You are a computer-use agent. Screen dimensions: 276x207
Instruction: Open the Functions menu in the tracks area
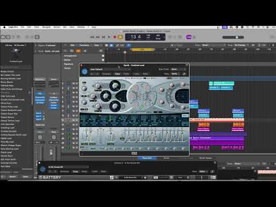pyautogui.click(x=85, y=45)
